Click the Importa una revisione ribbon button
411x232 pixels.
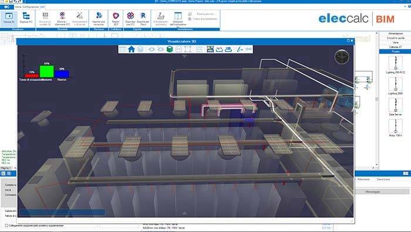tap(99, 18)
